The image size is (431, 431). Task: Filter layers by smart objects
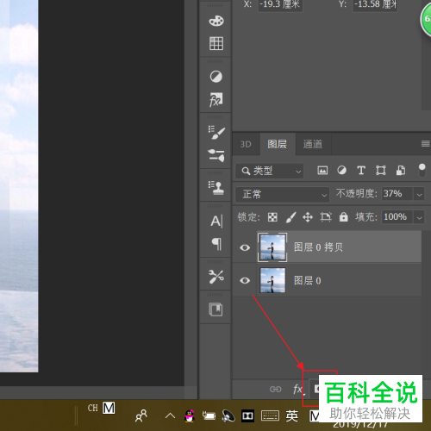401,171
